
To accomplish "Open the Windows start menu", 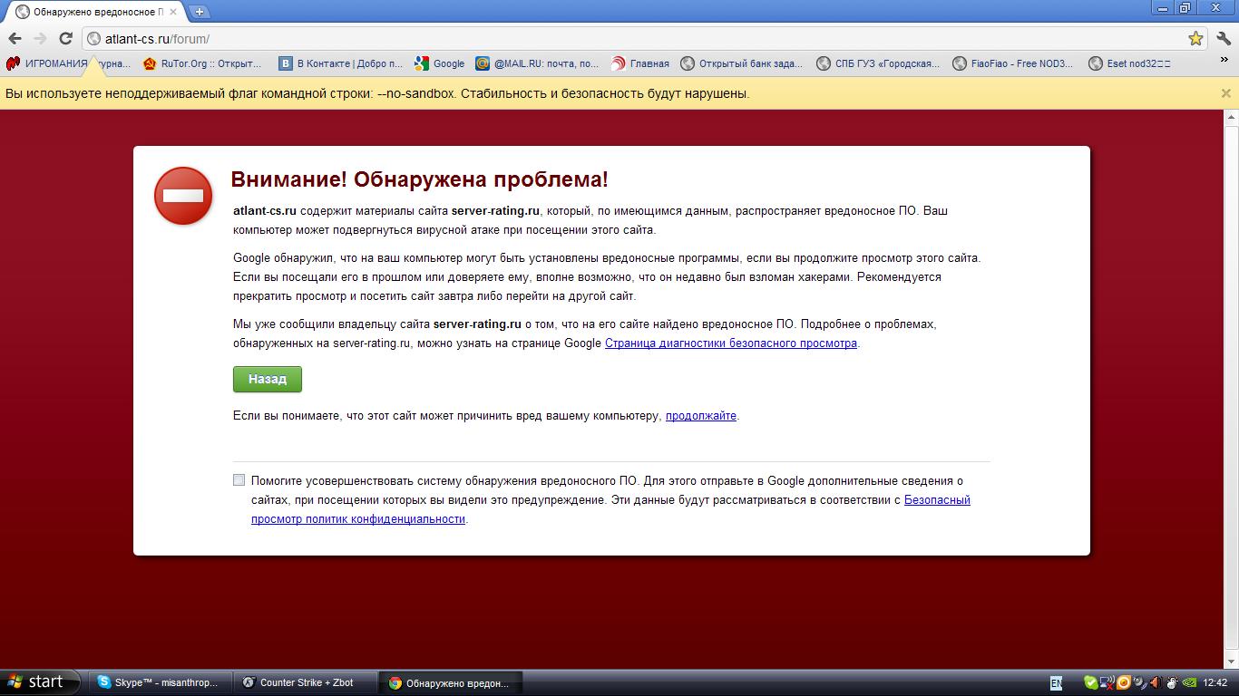I will click(42, 682).
